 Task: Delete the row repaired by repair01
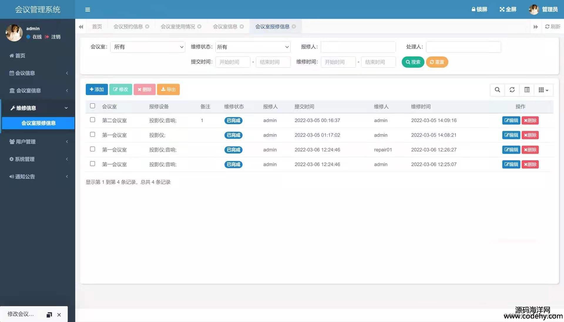click(x=530, y=150)
